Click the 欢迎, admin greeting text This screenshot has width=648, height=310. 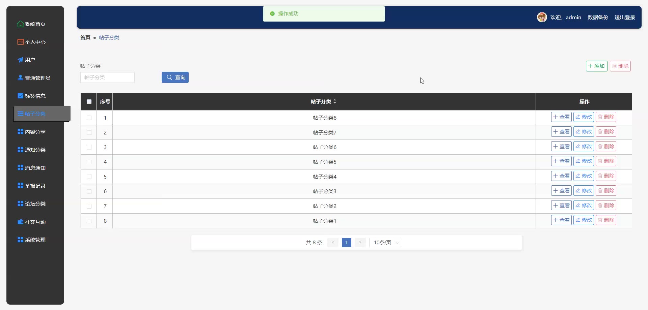(x=566, y=17)
